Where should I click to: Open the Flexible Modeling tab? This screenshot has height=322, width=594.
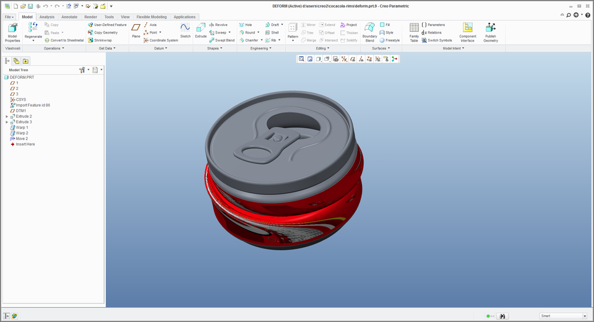coord(151,17)
